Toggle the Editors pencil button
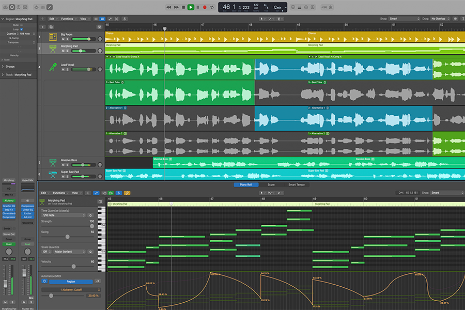The width and height of the screenshot is (465, 310). pos(50,7)
